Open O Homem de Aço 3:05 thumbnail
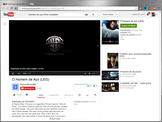 [110, 76]
